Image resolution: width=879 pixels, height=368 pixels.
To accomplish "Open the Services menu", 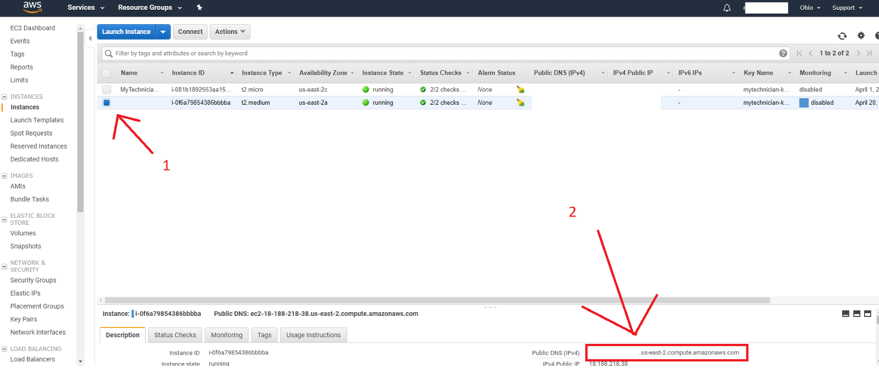I will coord(86,8).
